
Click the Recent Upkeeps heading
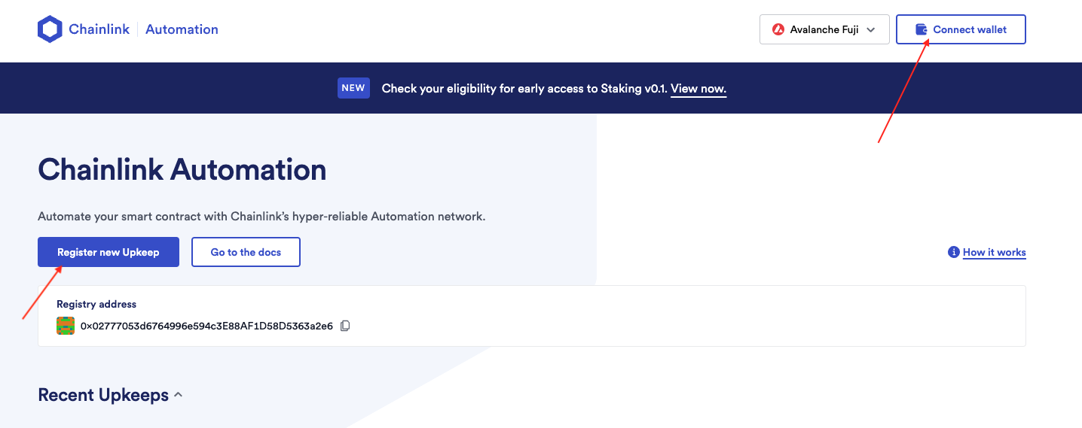pos(103,395)
